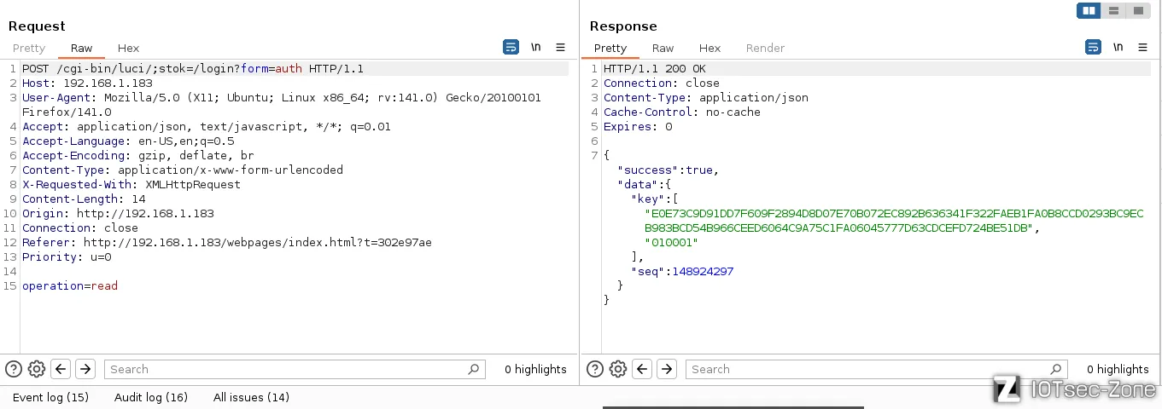Click the request Content-Type header line
The height and width of the screenshot is (409, 1162).
[183, 170]
